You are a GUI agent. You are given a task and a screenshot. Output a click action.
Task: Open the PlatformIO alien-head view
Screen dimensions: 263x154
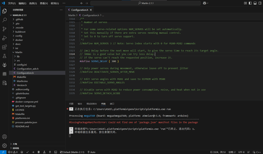(4, 65)
